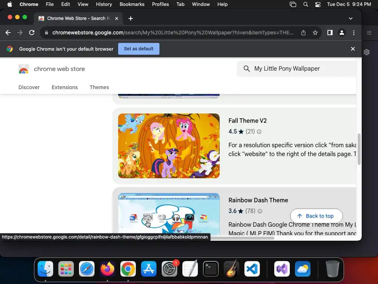Click the search magnifier icon in store
This screenshot has height=284, width=378.
[x=247, y=68]
